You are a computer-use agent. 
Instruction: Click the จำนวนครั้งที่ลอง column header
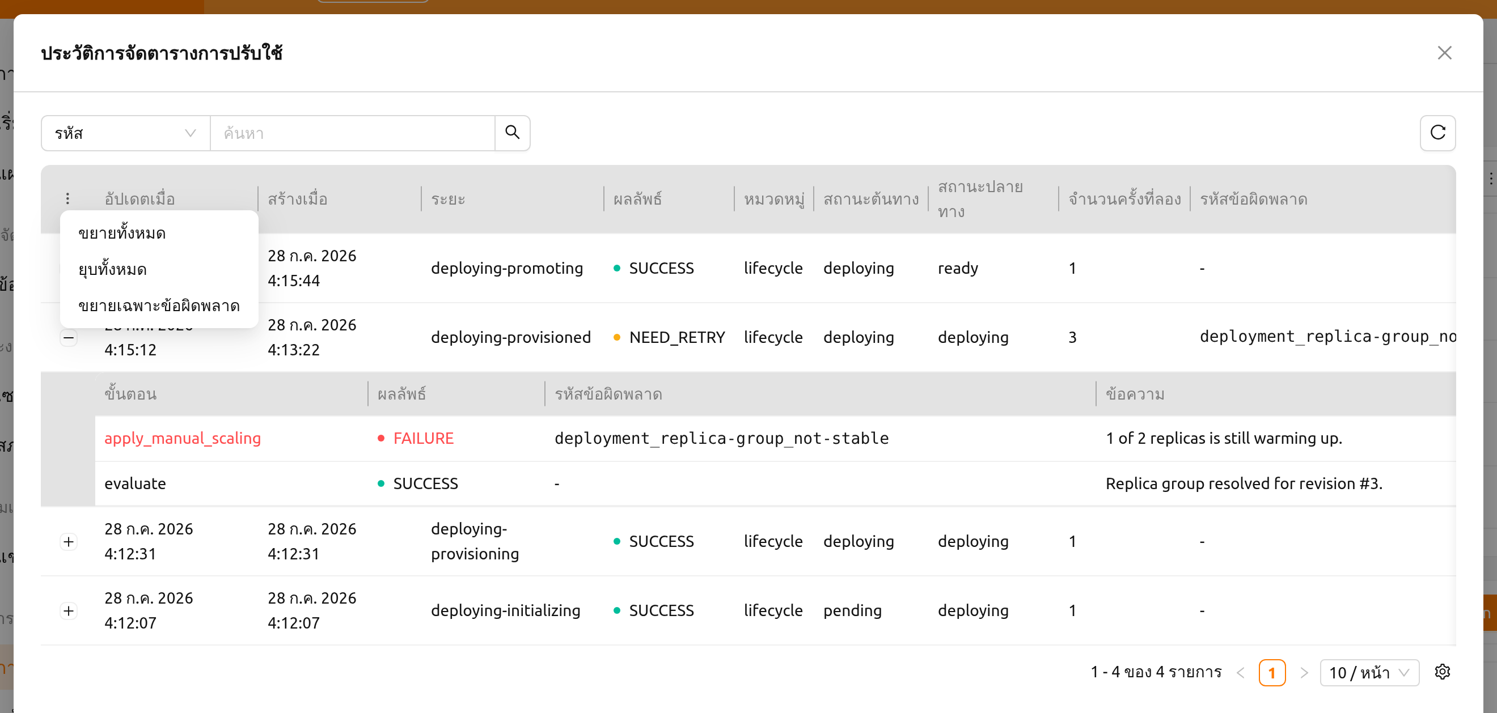[x=1124, y=199]
